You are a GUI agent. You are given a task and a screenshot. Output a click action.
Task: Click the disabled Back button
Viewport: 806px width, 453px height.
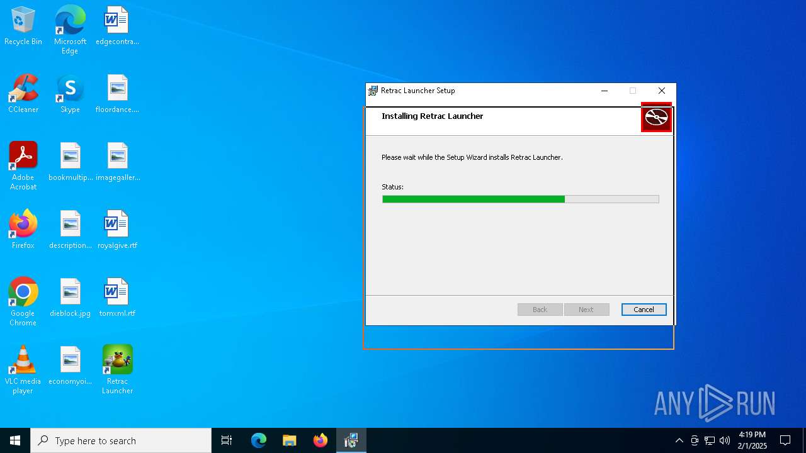(540, 310)
